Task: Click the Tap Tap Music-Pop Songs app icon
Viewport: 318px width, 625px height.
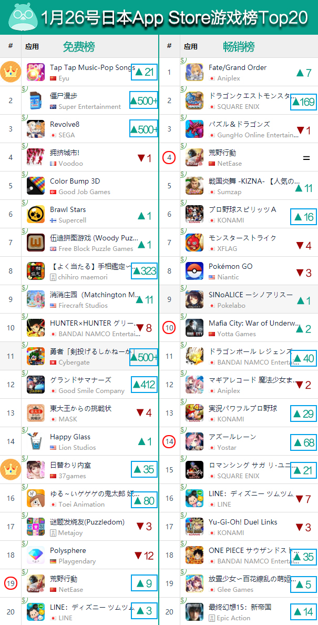Action: pos(35,72)
